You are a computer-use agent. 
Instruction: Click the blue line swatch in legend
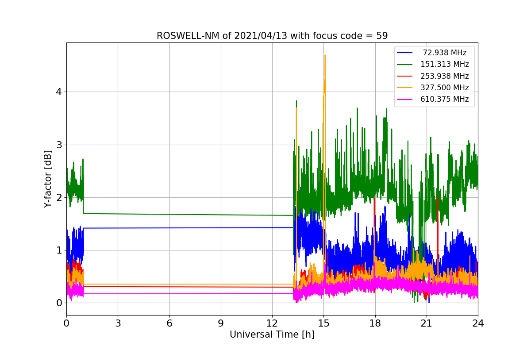tap(405, 53)
